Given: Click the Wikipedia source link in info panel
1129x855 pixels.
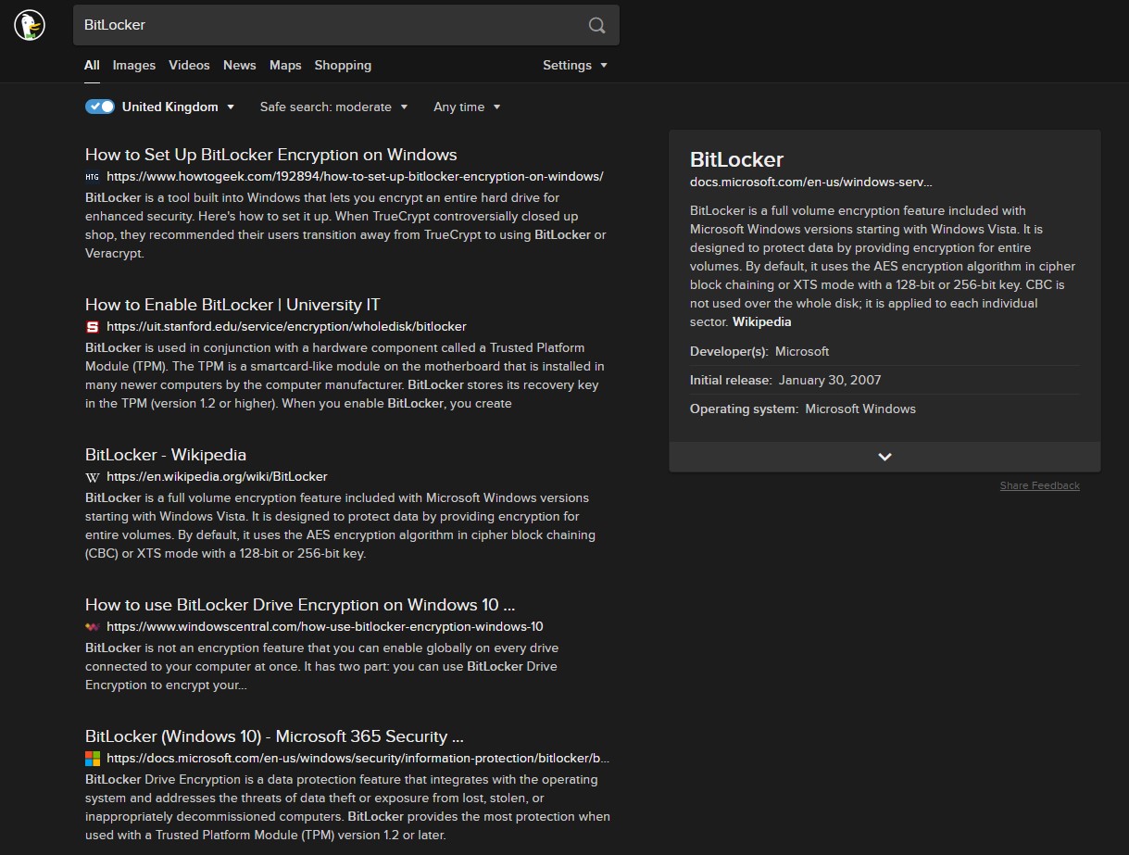Looking at the screenshot, I should (x=761, y=321).
